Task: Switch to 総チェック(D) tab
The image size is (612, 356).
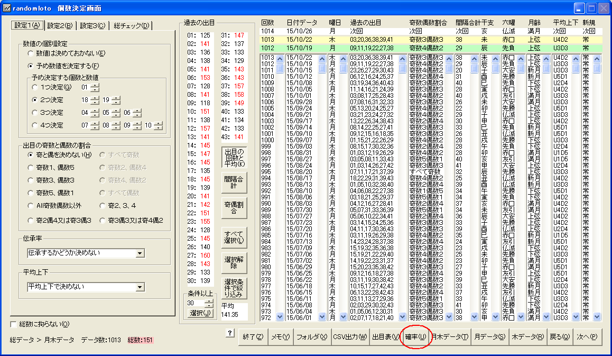Action: [x=131, y=26]
